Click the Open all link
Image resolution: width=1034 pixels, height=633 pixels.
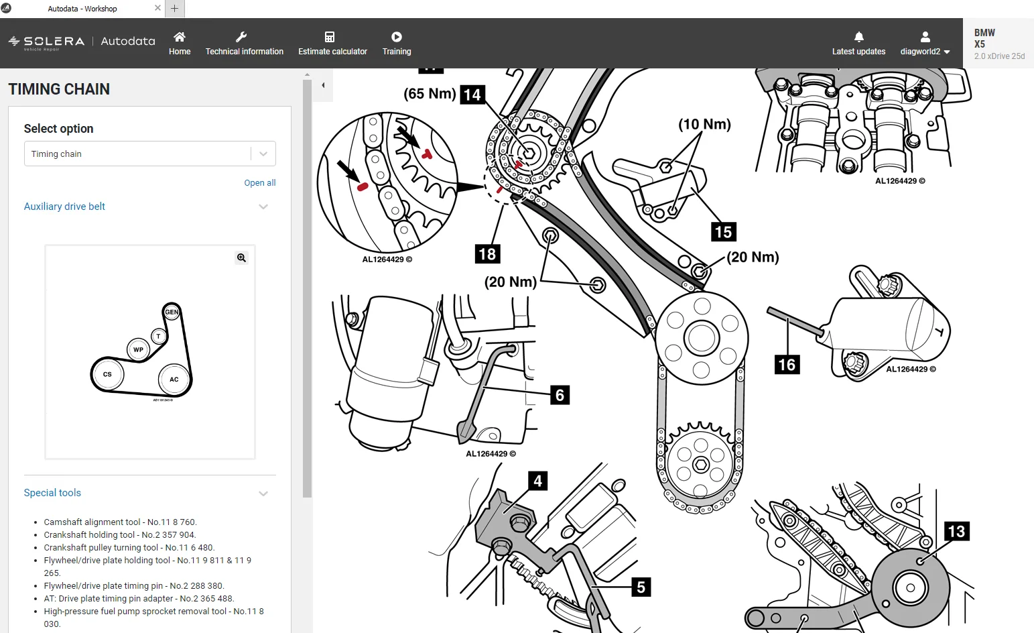click(x=260, y=182)
